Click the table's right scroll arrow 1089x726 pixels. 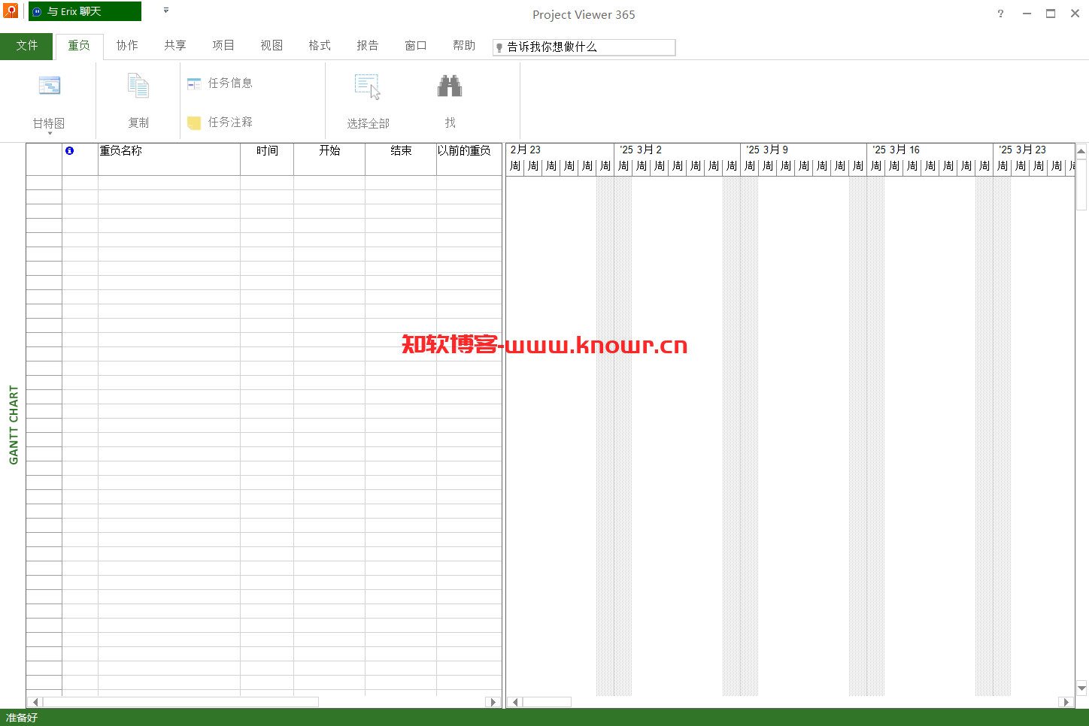(x=493, y=702)
